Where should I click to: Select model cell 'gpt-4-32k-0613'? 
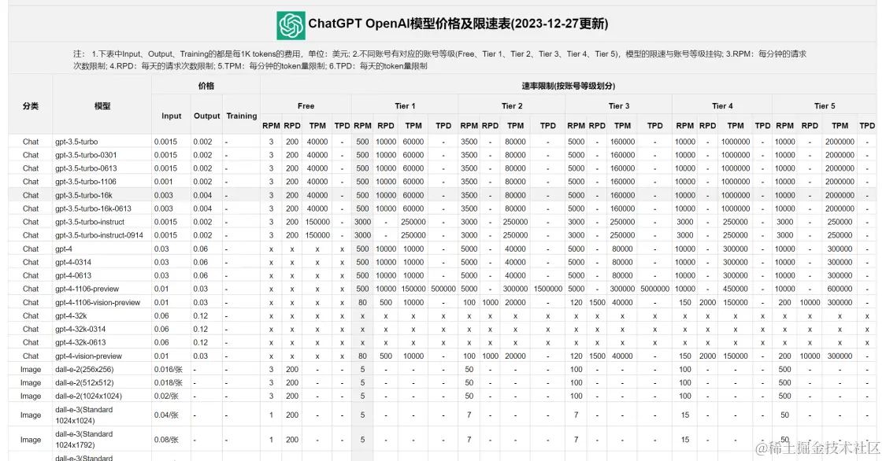(x=80, y=342)
